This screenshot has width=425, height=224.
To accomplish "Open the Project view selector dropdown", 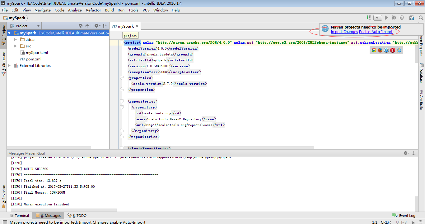I will 25,26.
